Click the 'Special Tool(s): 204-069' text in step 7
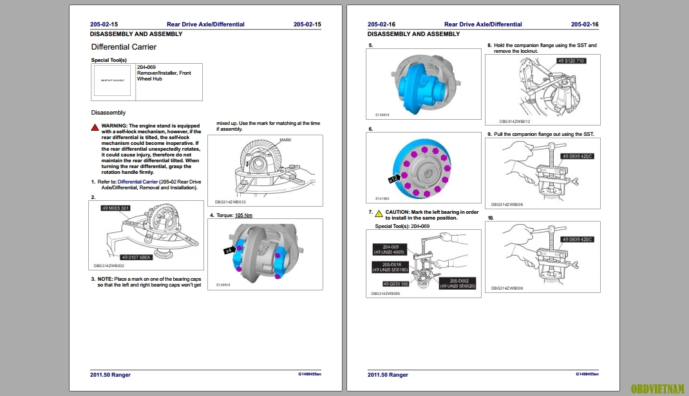Viewport: 689px width, 396px height. (402, 226)
